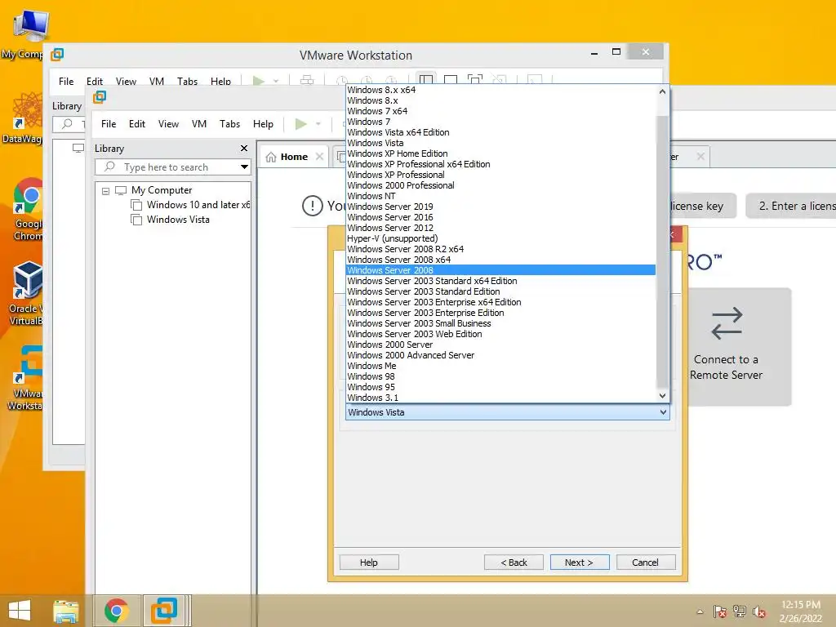Click the Home tab house icon
The image size is (836, 627).
coord(271,157)
